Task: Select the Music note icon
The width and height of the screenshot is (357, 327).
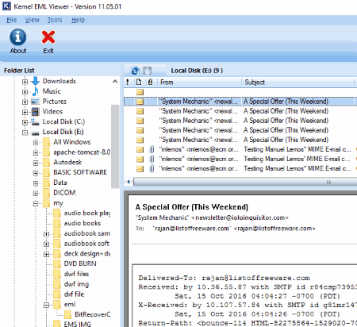Action: (36, 91)
